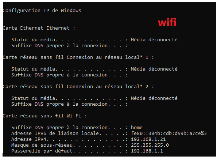Click the Adresse IPv6 de liaison locale label
Screen dimensions: 217x158
point(55,133)
